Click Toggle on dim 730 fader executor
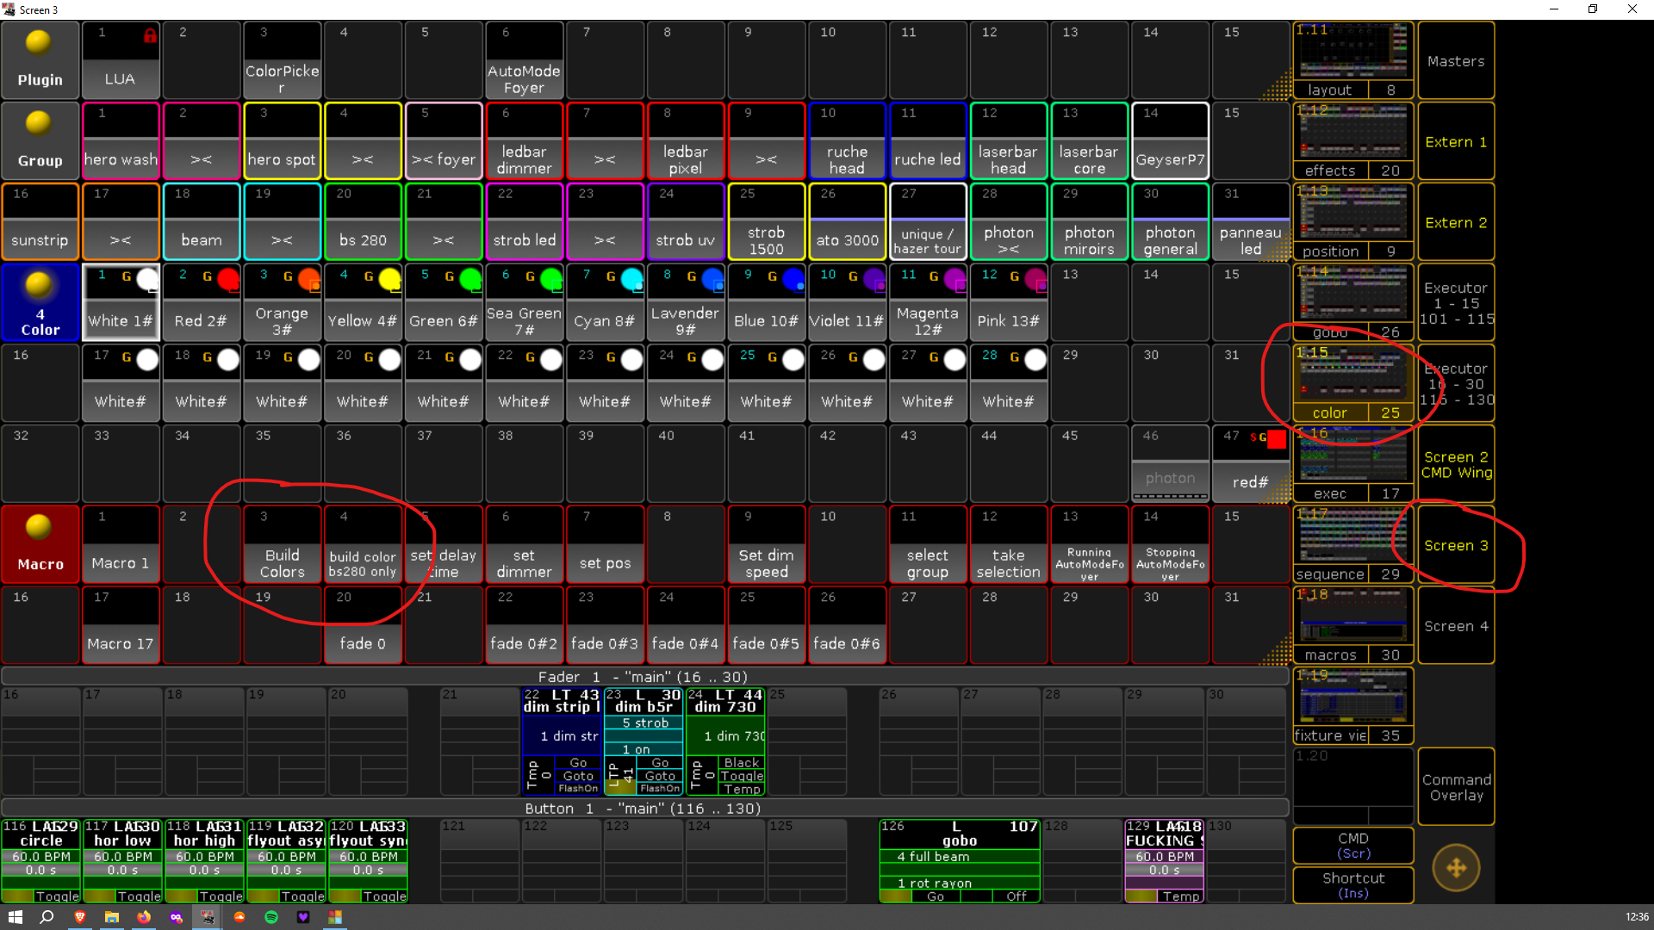Screen dimensions: 1654x930 coord(742,776)
